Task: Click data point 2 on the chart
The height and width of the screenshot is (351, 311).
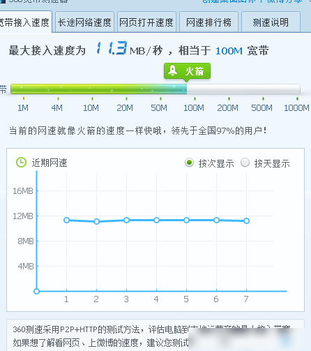Action: (x=96, y=221)
